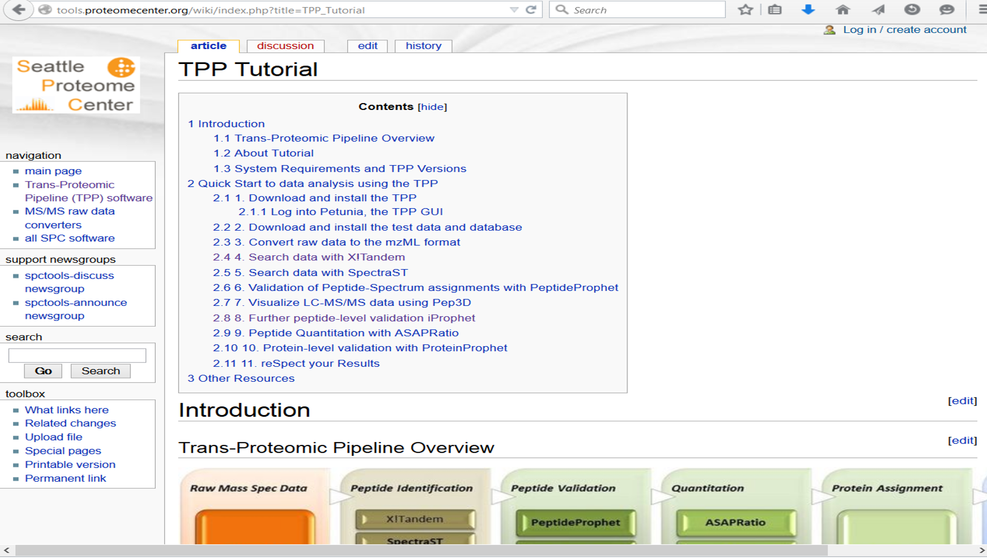Focus the browser Search field
Screen dimensions: 987x558
(x=637, y=10)
